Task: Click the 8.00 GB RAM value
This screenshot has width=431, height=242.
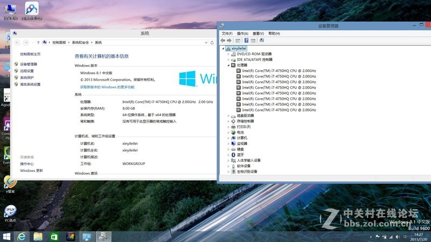Action: (129, 109)
